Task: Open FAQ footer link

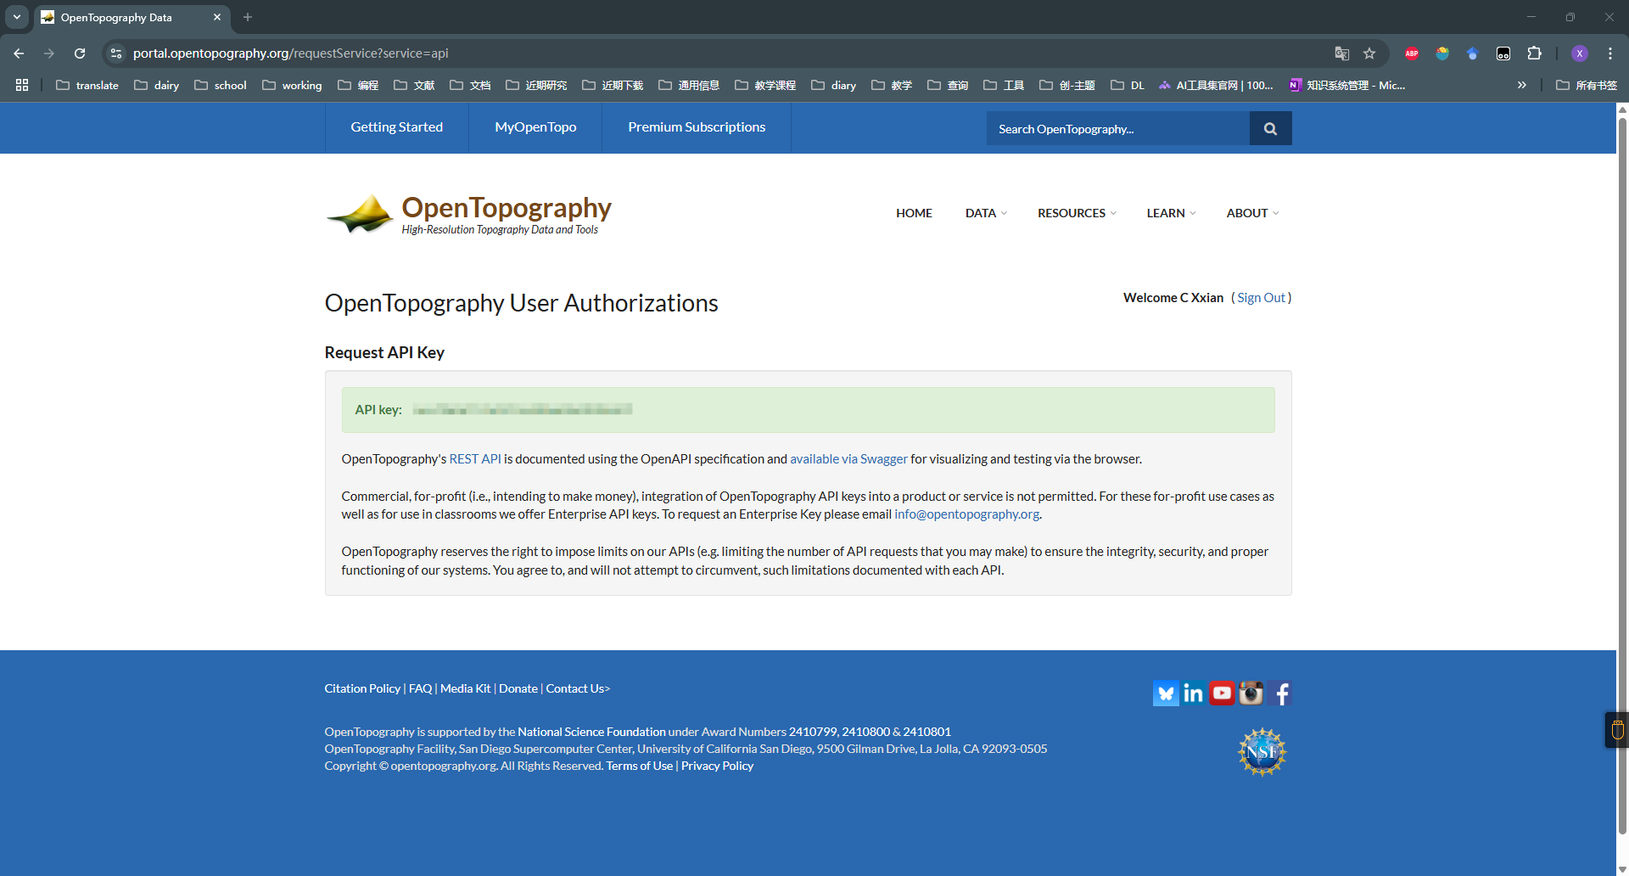Action: point(420,688)
